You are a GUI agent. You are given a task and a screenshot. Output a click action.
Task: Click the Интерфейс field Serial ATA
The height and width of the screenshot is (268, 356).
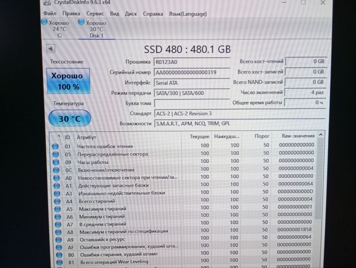pos(192,83)
